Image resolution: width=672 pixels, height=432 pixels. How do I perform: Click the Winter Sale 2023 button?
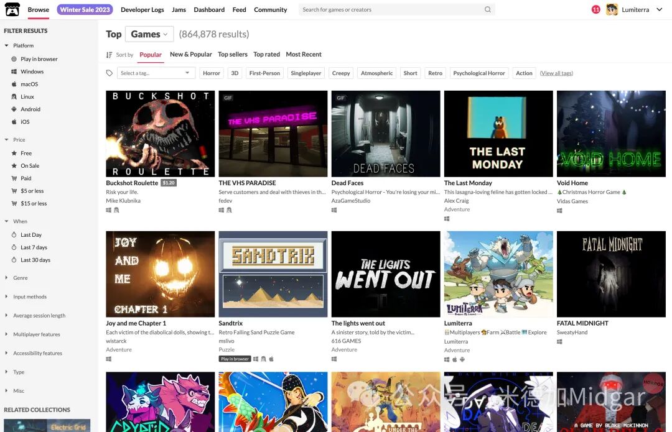(x=85, y=9)
